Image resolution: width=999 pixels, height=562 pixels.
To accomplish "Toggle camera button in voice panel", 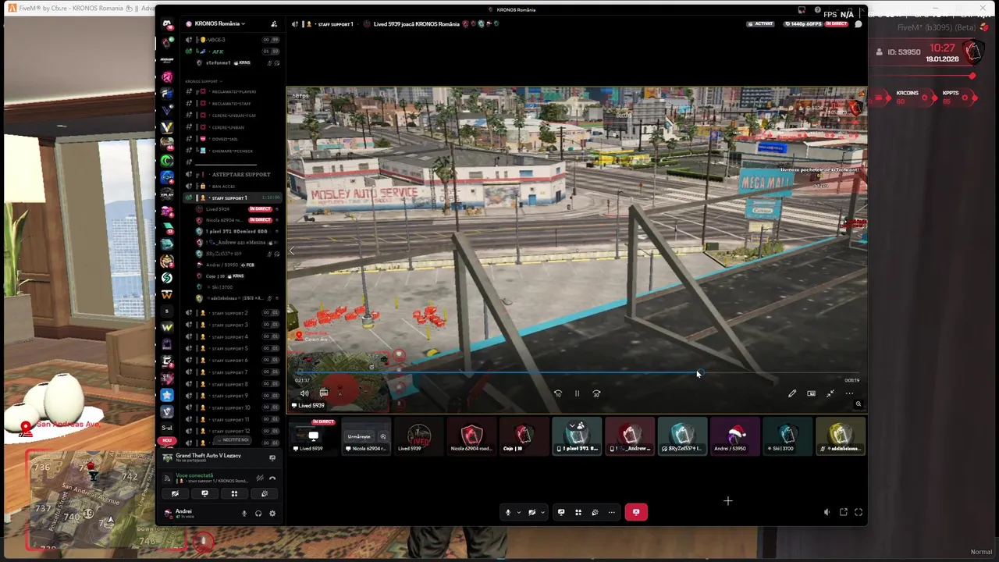I will (x=175, y=493).
